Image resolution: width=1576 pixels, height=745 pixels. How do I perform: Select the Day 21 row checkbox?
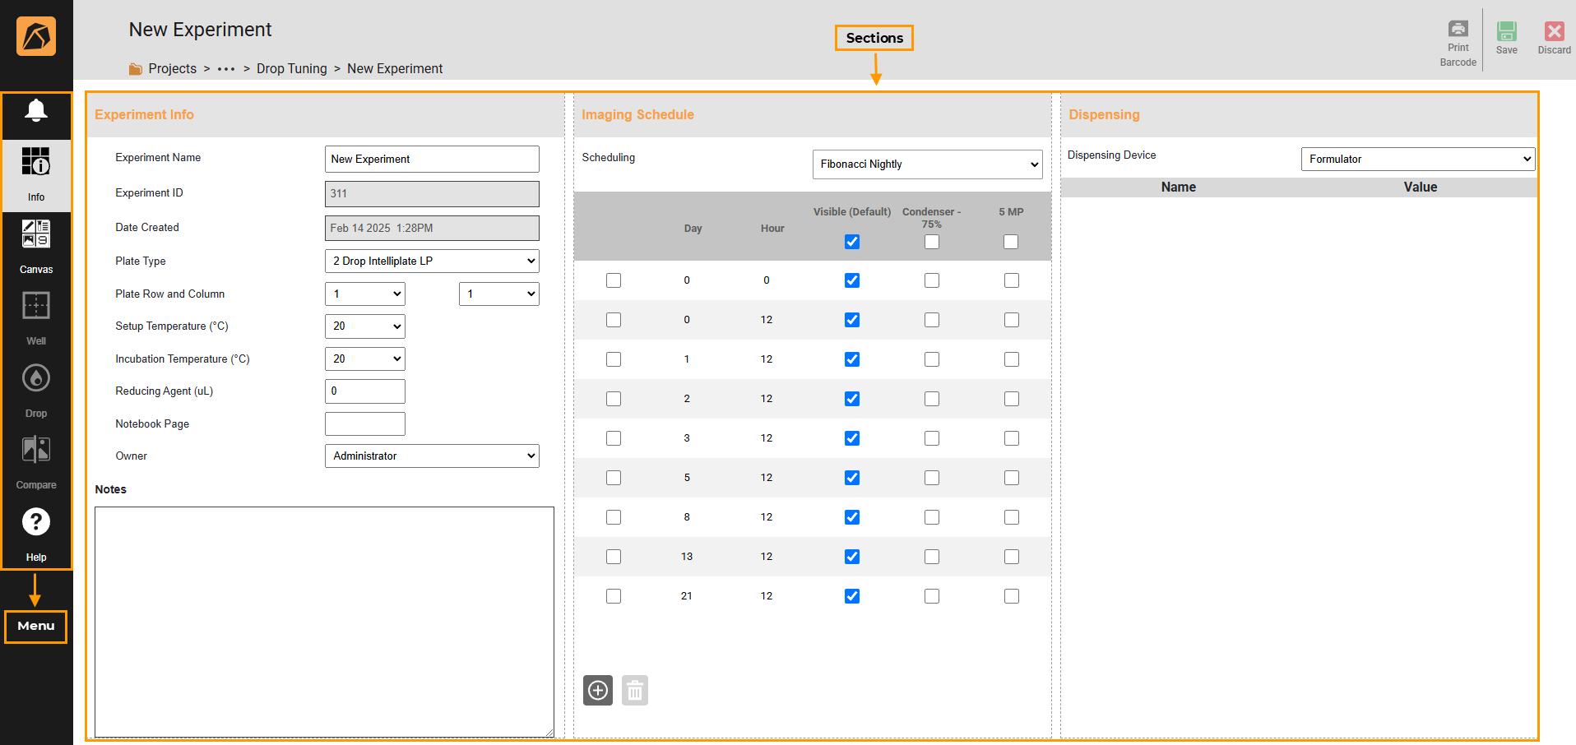click(x=614, y=596)
